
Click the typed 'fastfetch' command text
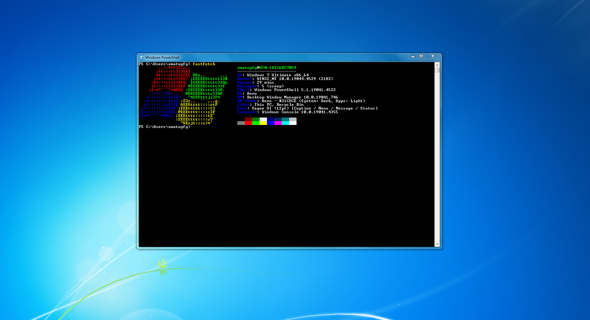click(x=204, y=64)
